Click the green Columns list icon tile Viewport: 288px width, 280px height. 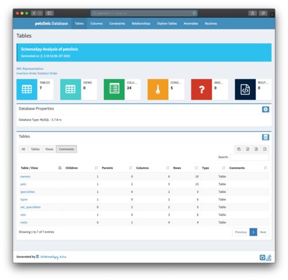tap(114, 89)
